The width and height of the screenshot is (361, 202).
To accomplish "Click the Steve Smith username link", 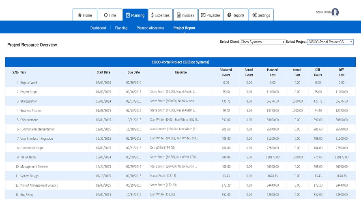I will coord(323,13).
